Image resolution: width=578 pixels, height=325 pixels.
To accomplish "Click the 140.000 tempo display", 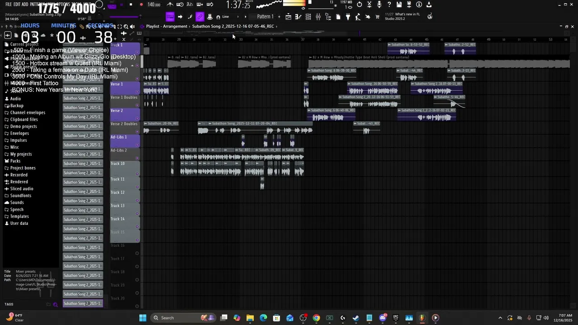I will pyautogui.click(x=154, y=5).
